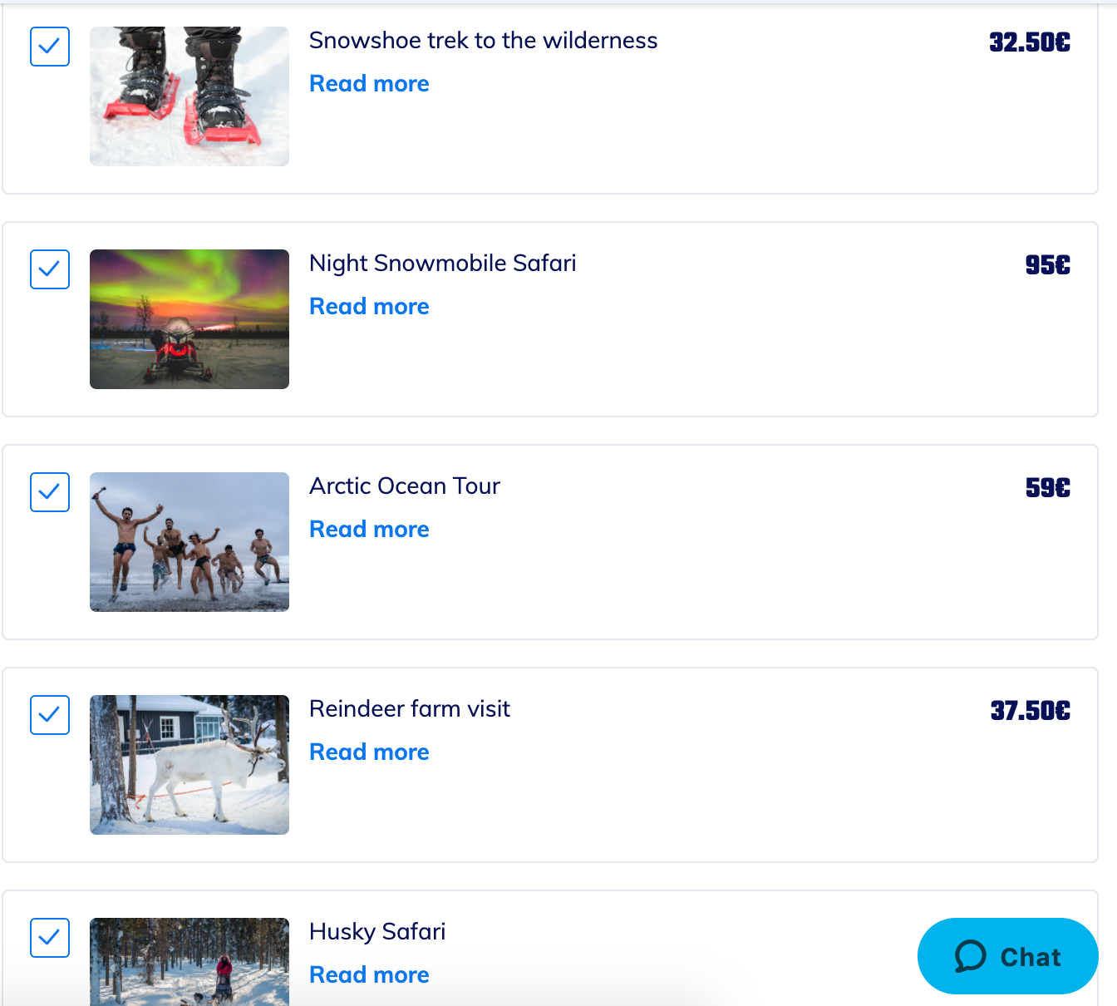Screen dimensions: 1117x1006
Task: Open Read more for Night Snowmobile Safari
Action: [x=369, y=307]
